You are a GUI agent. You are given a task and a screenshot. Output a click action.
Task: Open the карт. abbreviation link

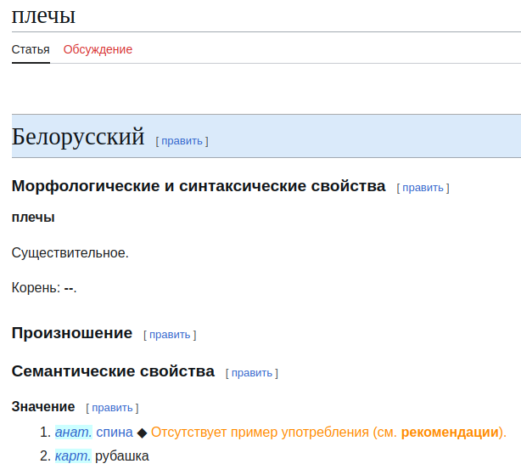[x=73, y=456]
